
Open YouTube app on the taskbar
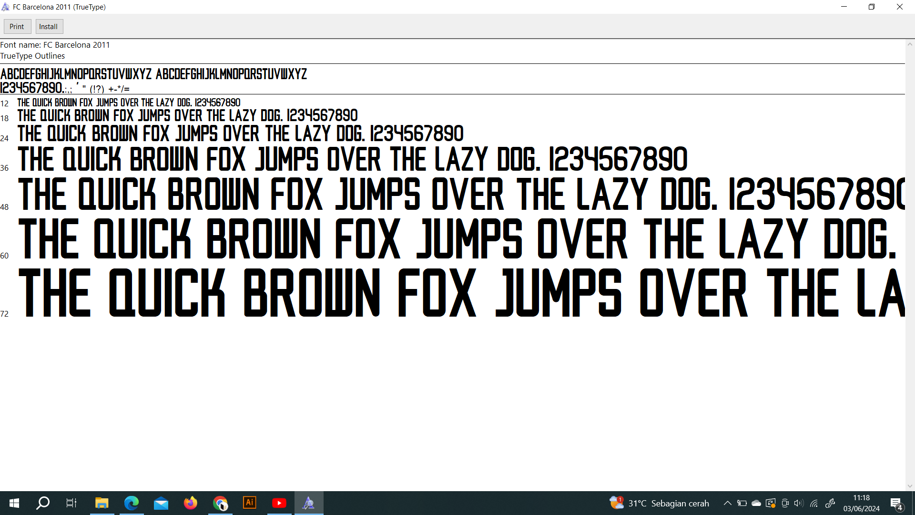tap(279, 503)
